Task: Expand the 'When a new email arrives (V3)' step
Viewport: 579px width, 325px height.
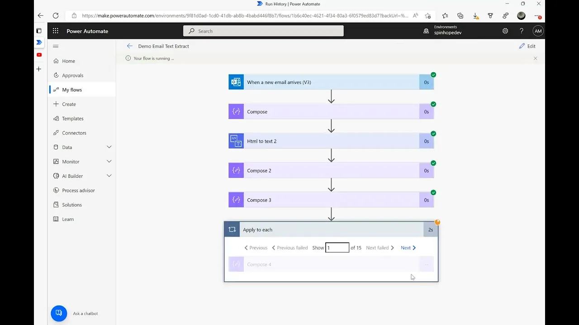Action: pyautogui.click(x=331, y=82)
